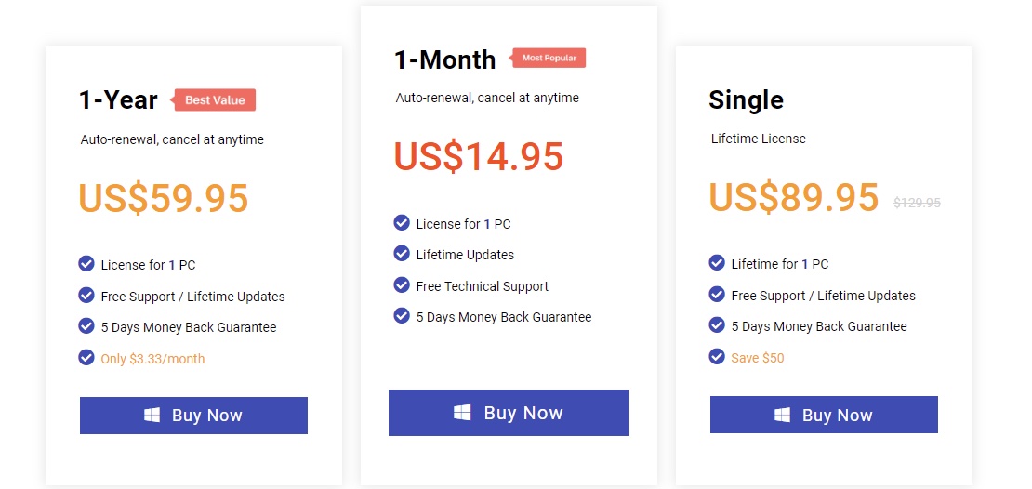Click the crossed-out $129.95 price
Screen dimensions: 1032x489
click(x=917, y=203)
